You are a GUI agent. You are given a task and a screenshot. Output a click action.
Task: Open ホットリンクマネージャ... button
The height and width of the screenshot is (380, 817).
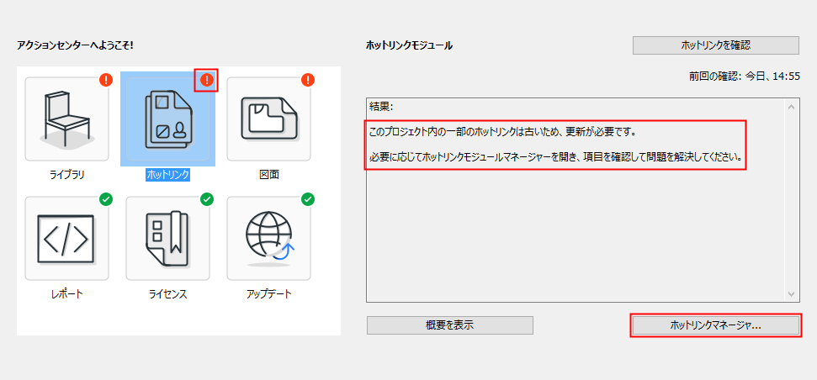(x=716, y=325)
